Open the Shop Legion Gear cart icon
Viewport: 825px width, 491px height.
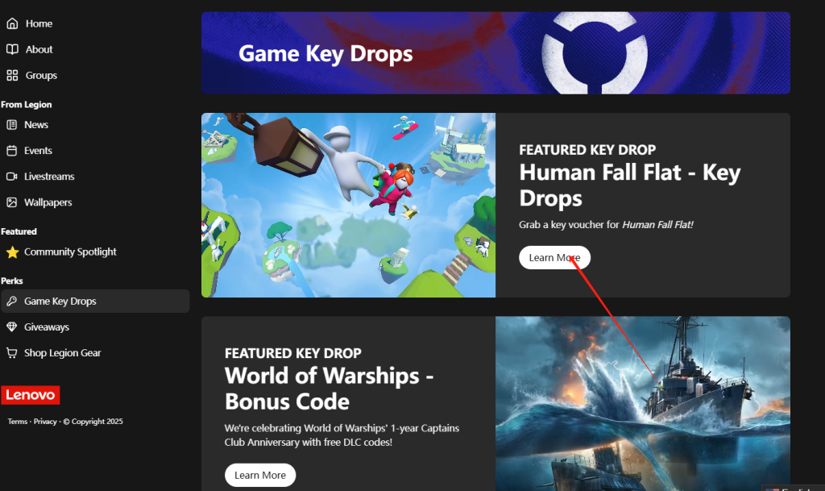pyautogui.click(x=11, y=352)
